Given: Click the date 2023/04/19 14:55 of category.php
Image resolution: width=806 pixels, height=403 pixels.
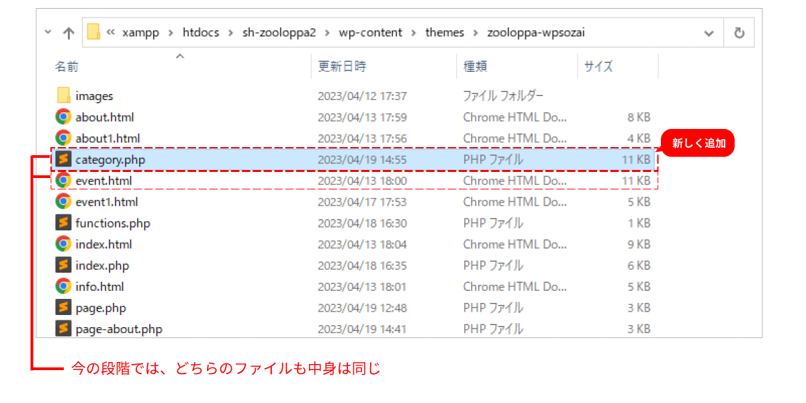Looking at the screenshot, I should tap(362, 160).
